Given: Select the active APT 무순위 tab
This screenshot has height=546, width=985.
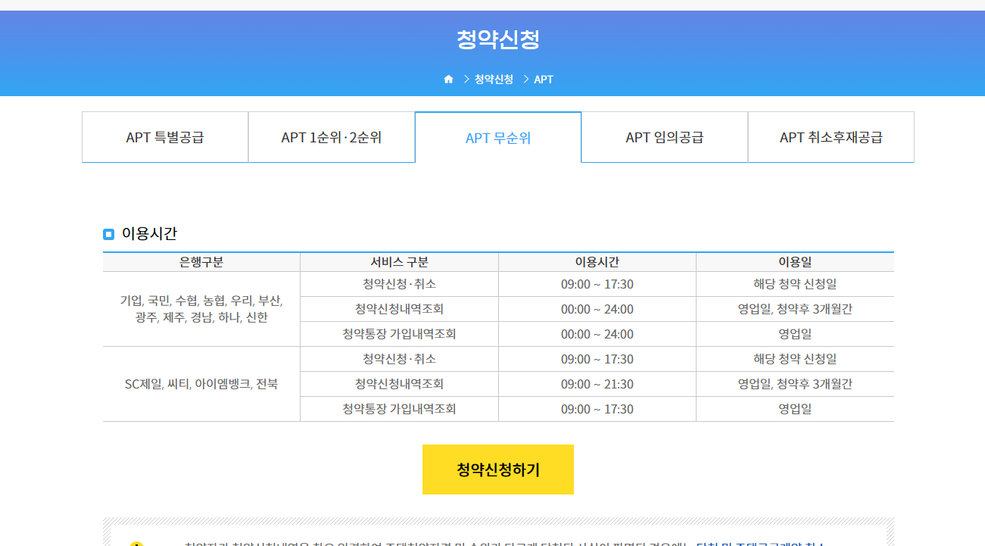Looking at the screenshot, I should 497,137.
